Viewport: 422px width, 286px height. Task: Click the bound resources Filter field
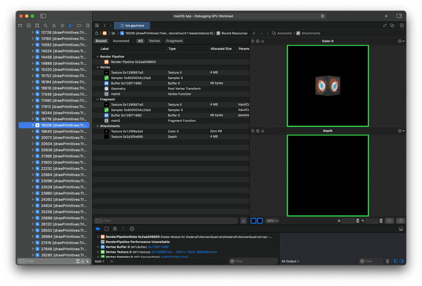click(166, 221)
